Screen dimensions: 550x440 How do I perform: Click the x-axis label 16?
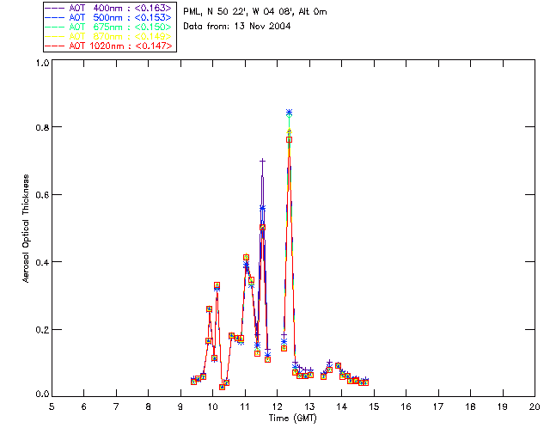(406, 406)
